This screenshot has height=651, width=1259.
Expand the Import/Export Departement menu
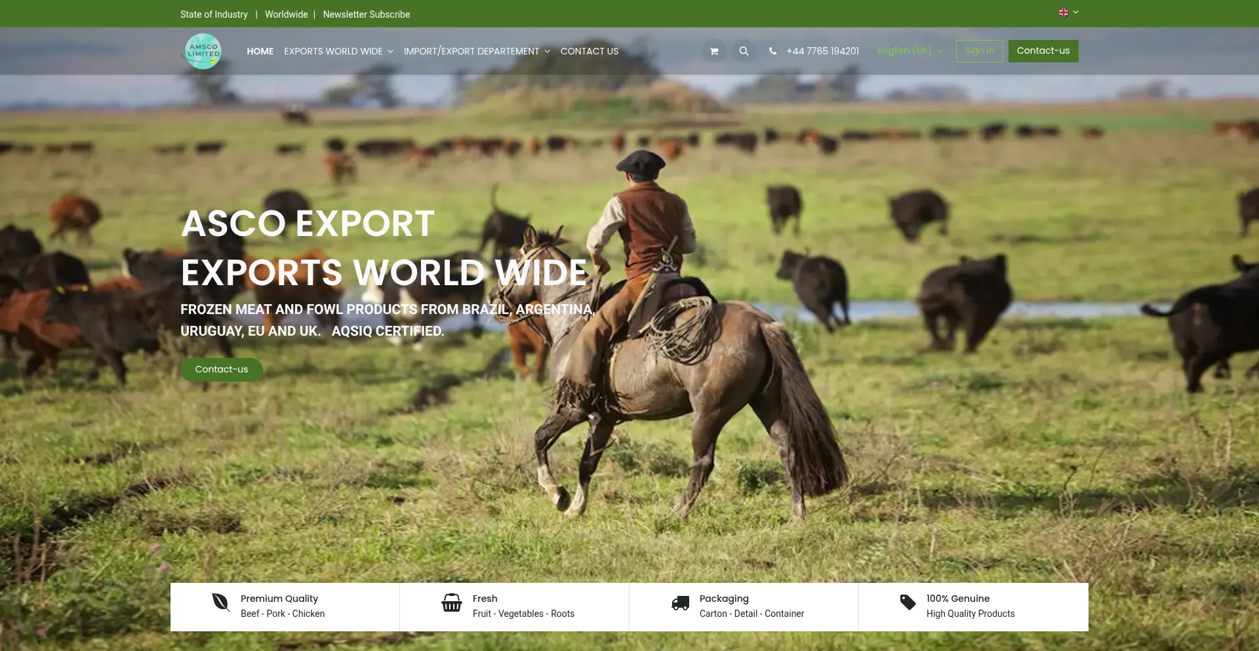477,51
